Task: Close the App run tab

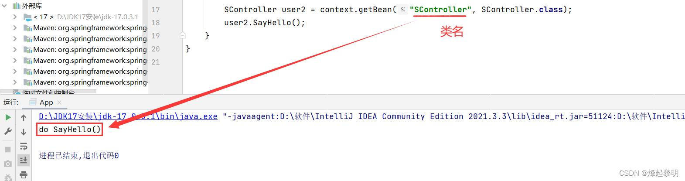Action: 59,102
